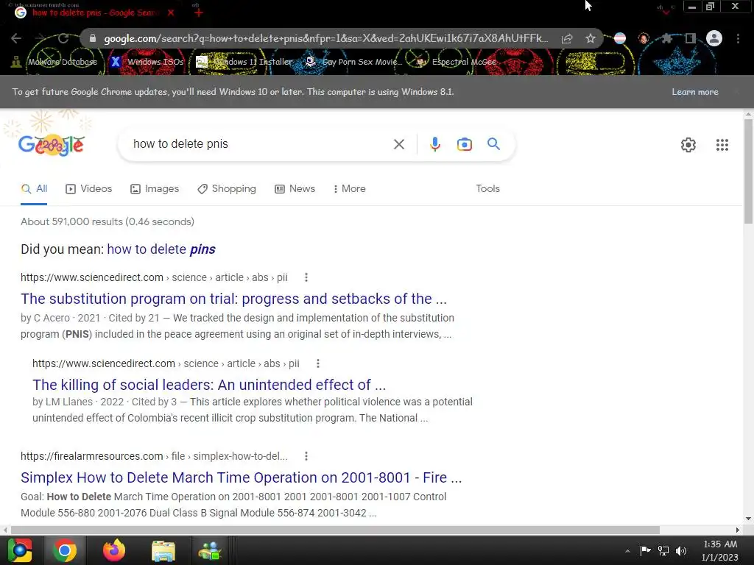Open Google settings gear
Screen dimensions: 754x565
[688, 145]
